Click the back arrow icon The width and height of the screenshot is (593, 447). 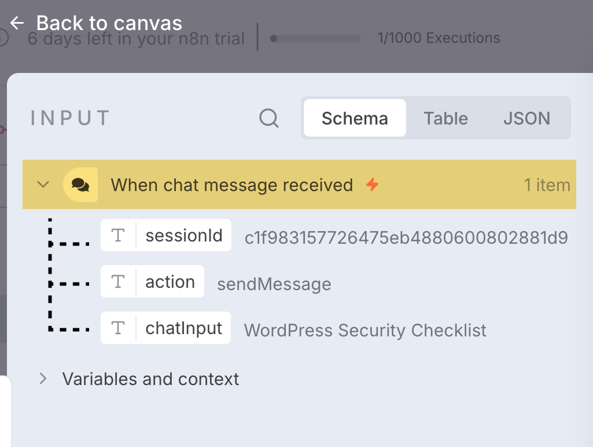pyautogui.click(x=17, y=23)
